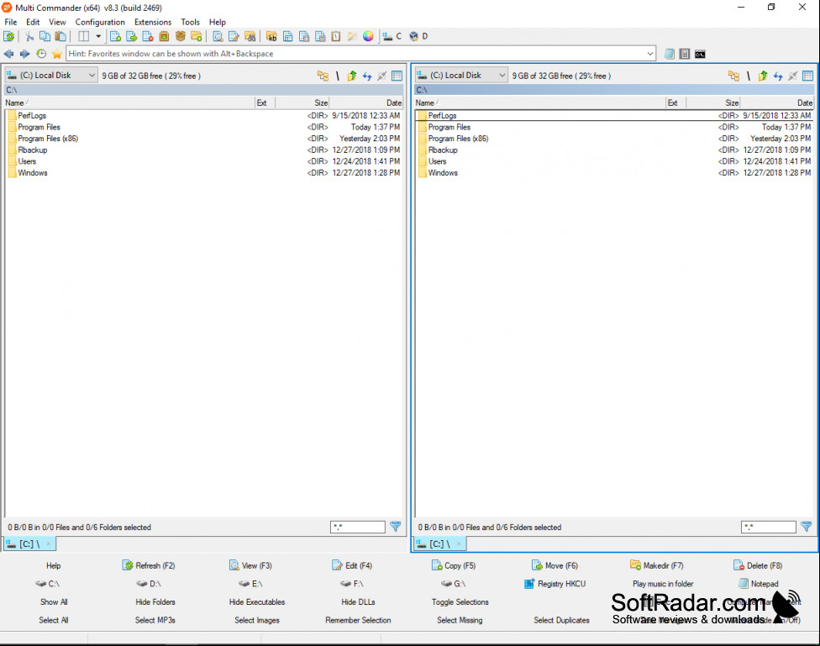This screenshot has width=820, height=646.
Task: Click the Cut scissors icon
Action: pos(29,36)
